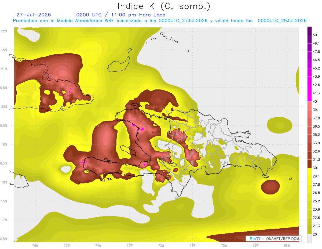Click the '19N' latitude label
322x249 pixels.
4,145
